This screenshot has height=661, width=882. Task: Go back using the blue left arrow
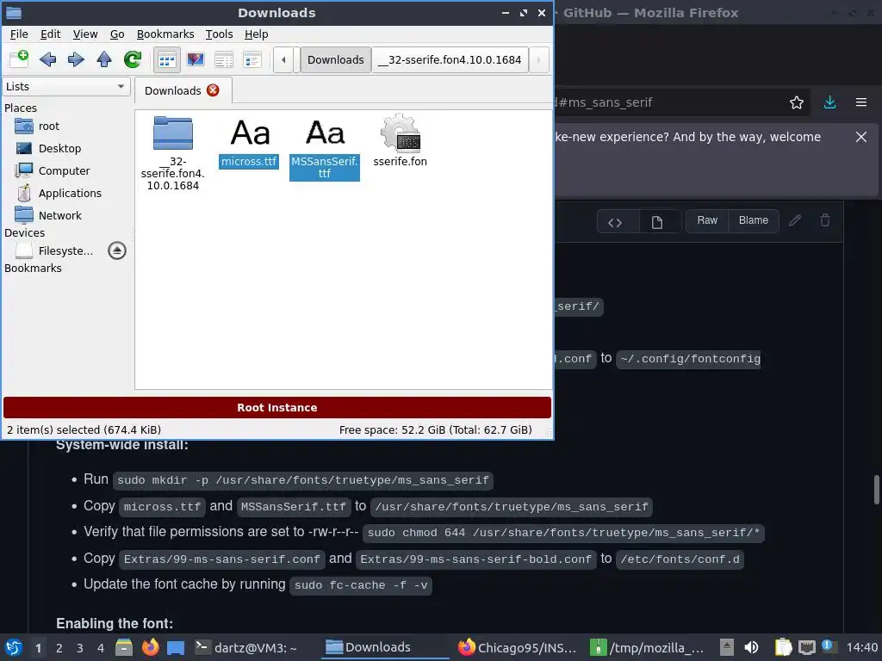[x=48, y=59]
